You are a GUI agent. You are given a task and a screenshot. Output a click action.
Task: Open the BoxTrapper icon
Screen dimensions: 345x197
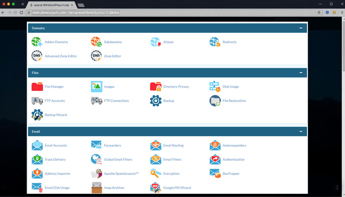tap(215, 174)
